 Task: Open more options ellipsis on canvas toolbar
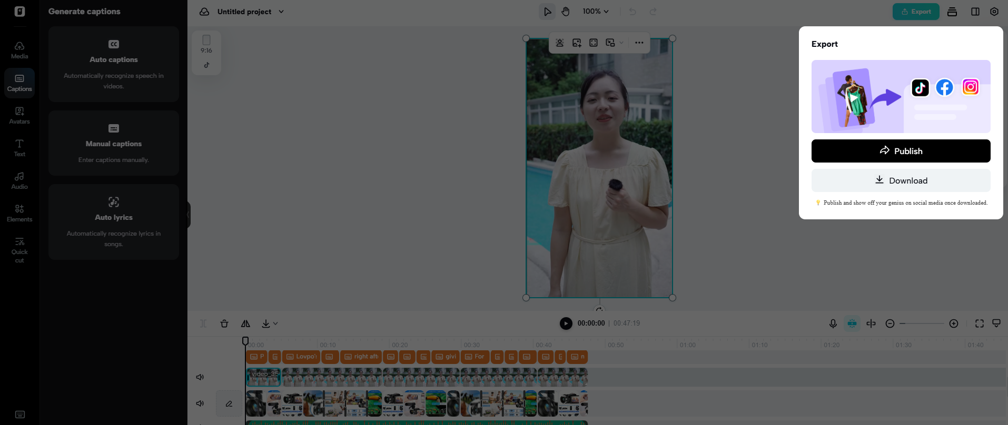[639, 43]
